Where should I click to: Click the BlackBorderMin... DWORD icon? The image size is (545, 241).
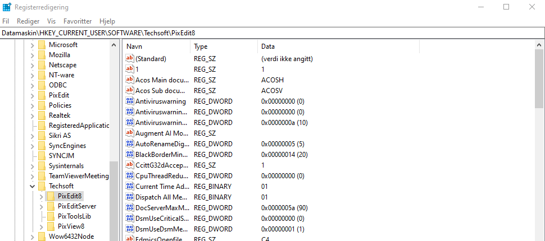(130, 154)
